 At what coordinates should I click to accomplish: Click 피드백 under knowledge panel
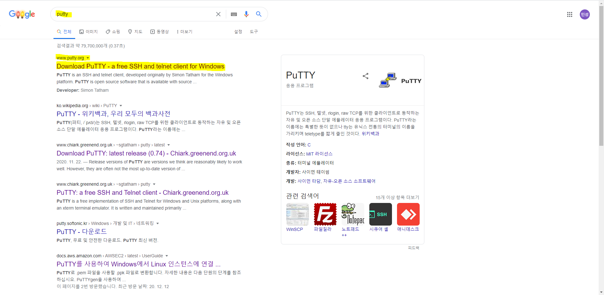pos(414,248)
